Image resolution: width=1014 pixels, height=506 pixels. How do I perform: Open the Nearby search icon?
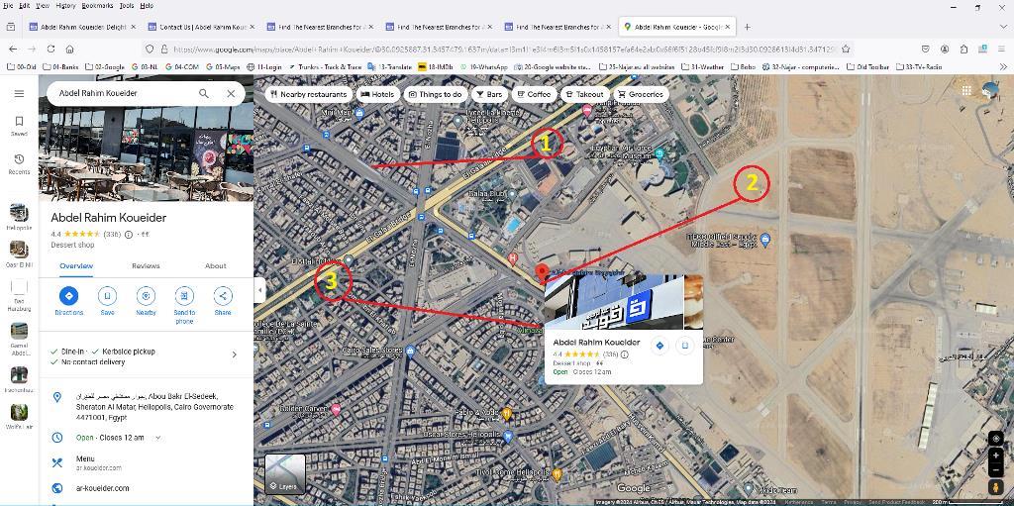(x=147, y=296)
